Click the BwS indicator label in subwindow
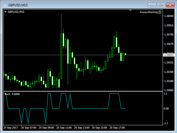Image resolution: width=177 pixels, height=133 pixels. click(x=7, y=94)
